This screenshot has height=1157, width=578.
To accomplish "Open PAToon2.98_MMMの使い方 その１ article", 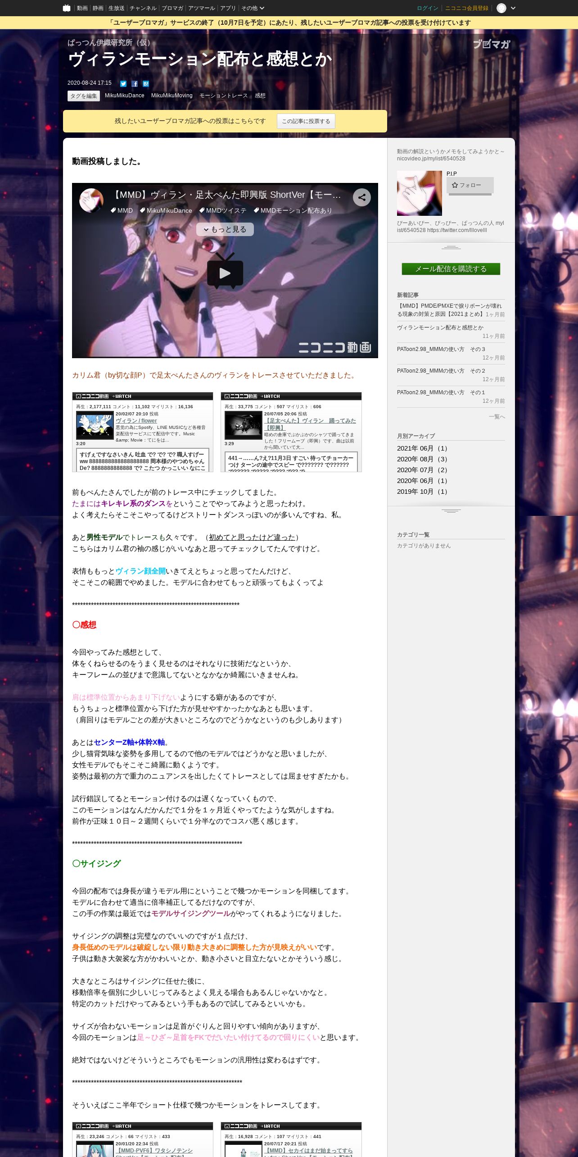I will point(441,392).
